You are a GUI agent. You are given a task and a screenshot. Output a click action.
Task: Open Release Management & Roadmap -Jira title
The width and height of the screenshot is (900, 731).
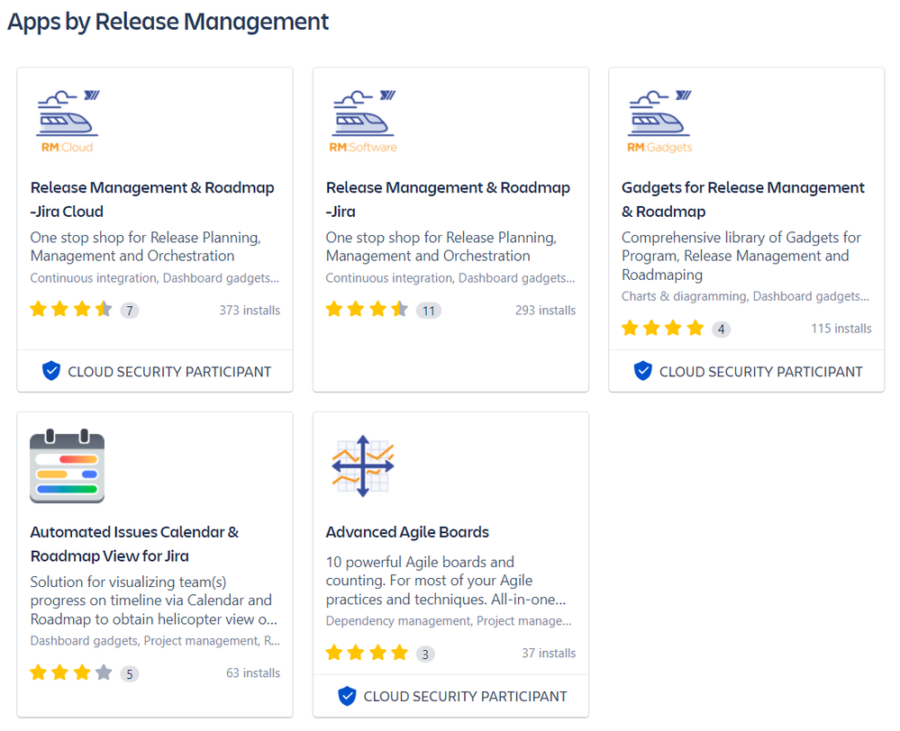[x=448, y=199]
